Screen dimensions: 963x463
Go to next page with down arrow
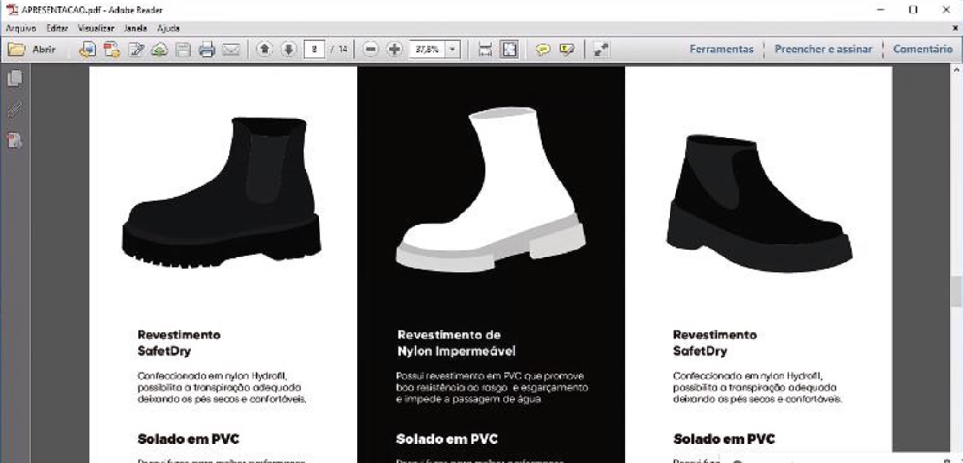[288, 49]
